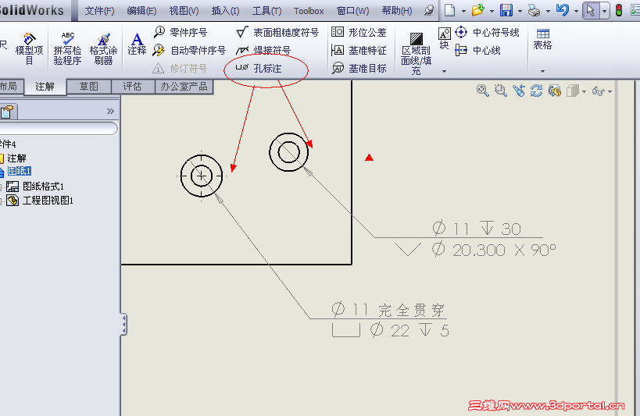Insert Surface Finish symbol (表面粗糙度符号)

(277, 32)
